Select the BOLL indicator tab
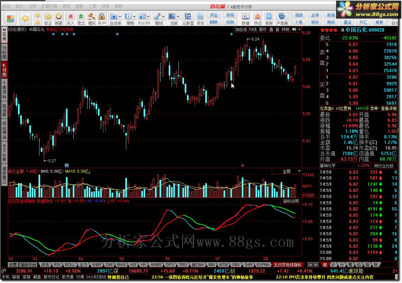 point(70,265)
